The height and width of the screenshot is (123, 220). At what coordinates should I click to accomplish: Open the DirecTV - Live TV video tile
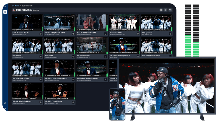click(91, 46)
